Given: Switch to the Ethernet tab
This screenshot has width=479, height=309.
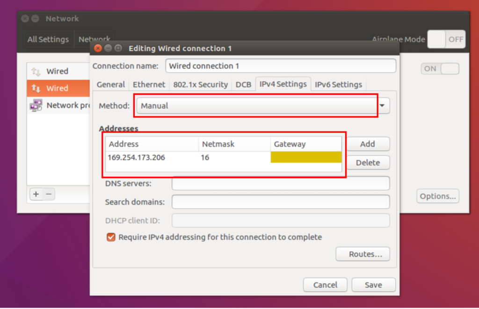Looking at the screenshot, I should 149,85.
